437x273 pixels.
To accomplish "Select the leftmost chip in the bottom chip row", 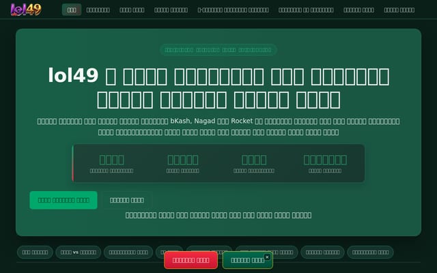I will tap(35, 253).
